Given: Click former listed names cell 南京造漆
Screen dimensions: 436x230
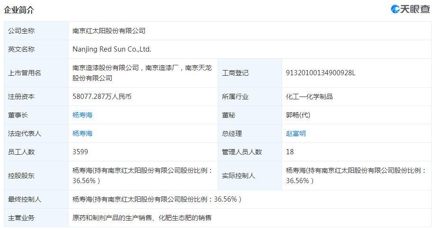Looking at the screenshot, I should [x=143, y=73].
